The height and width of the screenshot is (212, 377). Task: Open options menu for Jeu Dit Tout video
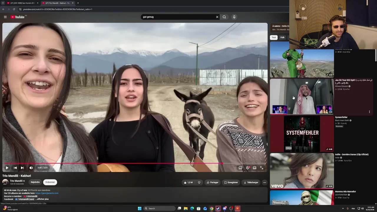pos(369,112)
